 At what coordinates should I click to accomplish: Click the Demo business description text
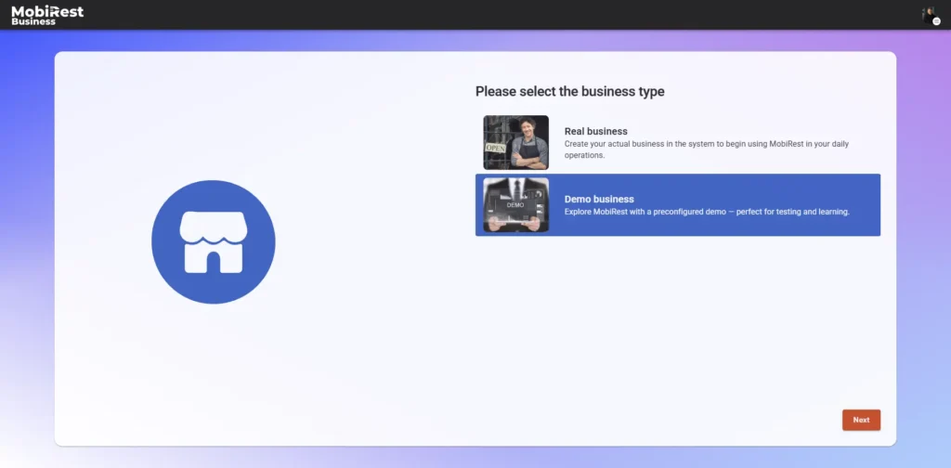(706, 212)
